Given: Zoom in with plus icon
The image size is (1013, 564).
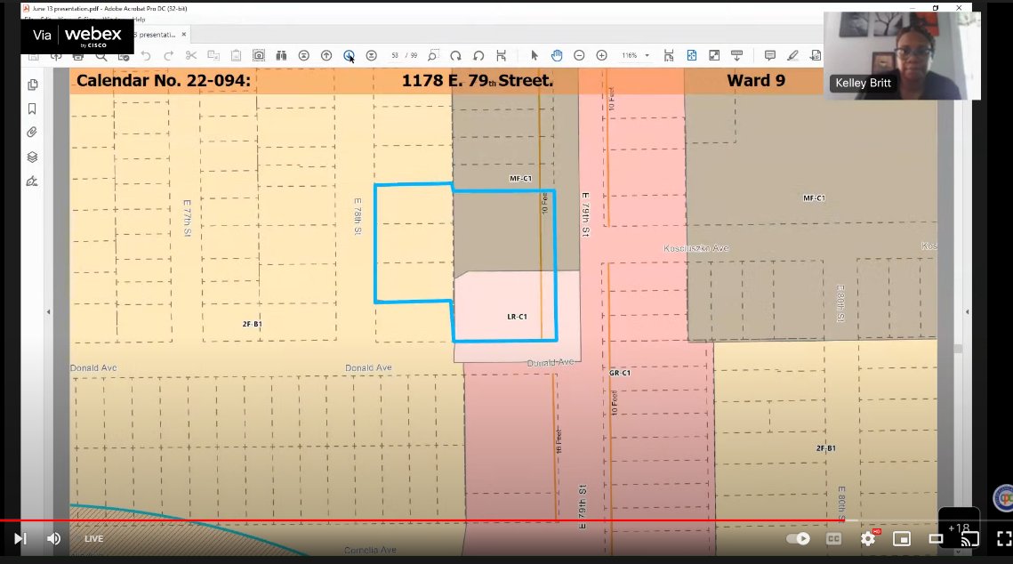Looking at the screenshot, I should point(601,55).
